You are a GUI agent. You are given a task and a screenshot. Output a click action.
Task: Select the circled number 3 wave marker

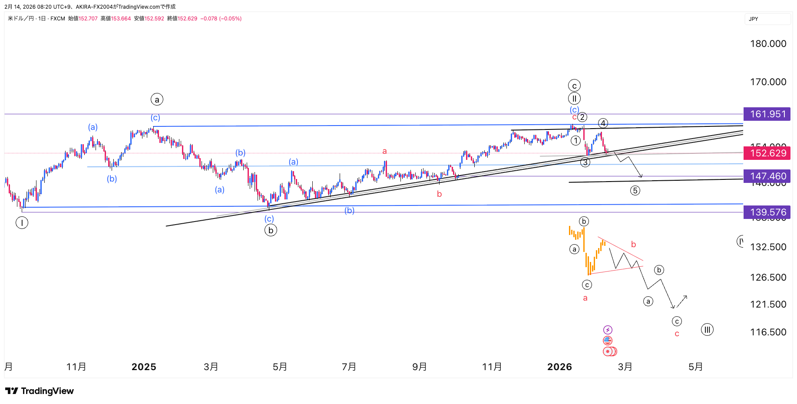click(x=585, y=162)
